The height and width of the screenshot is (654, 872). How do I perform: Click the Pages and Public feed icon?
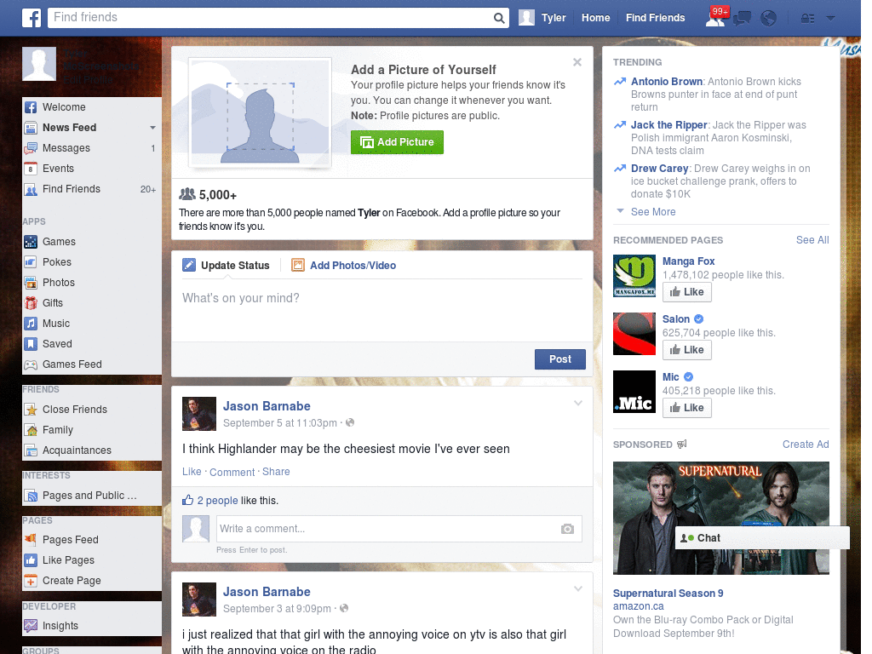(x=31, y=496)
